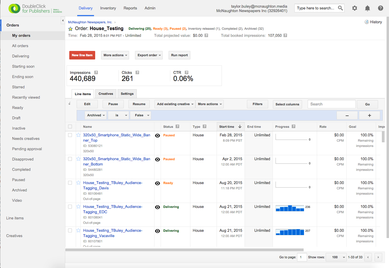
Task: Toggle eye icon for Audience-Tagging_EDC line item
Action: pos(158,207)
